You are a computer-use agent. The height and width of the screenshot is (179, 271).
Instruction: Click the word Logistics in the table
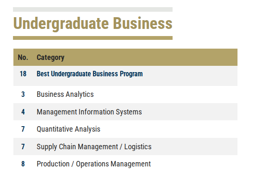[138, 147]
